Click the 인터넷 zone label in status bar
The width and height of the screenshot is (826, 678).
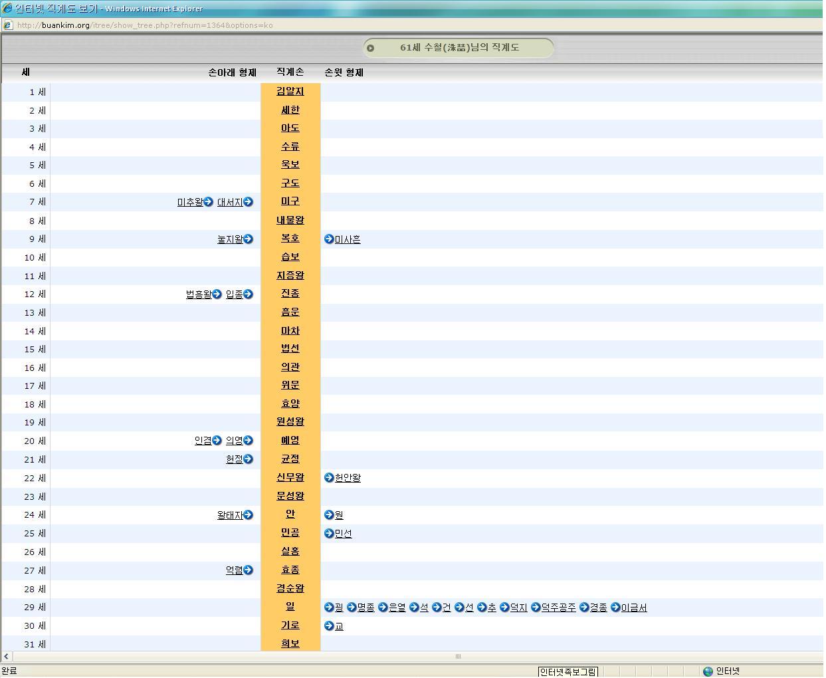pos(728,671)
